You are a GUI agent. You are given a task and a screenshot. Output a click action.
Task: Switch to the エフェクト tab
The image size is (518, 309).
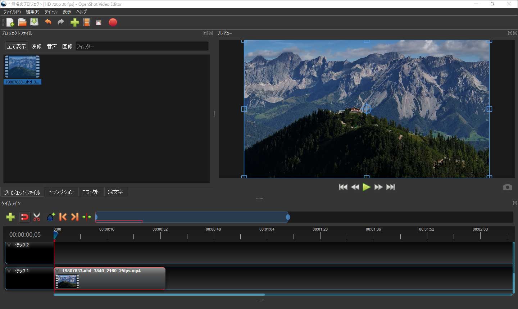point(90,192)
